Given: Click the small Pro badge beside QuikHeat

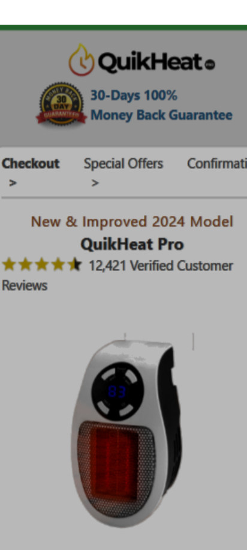Looking at the screenshot, I should click(210, 64).
